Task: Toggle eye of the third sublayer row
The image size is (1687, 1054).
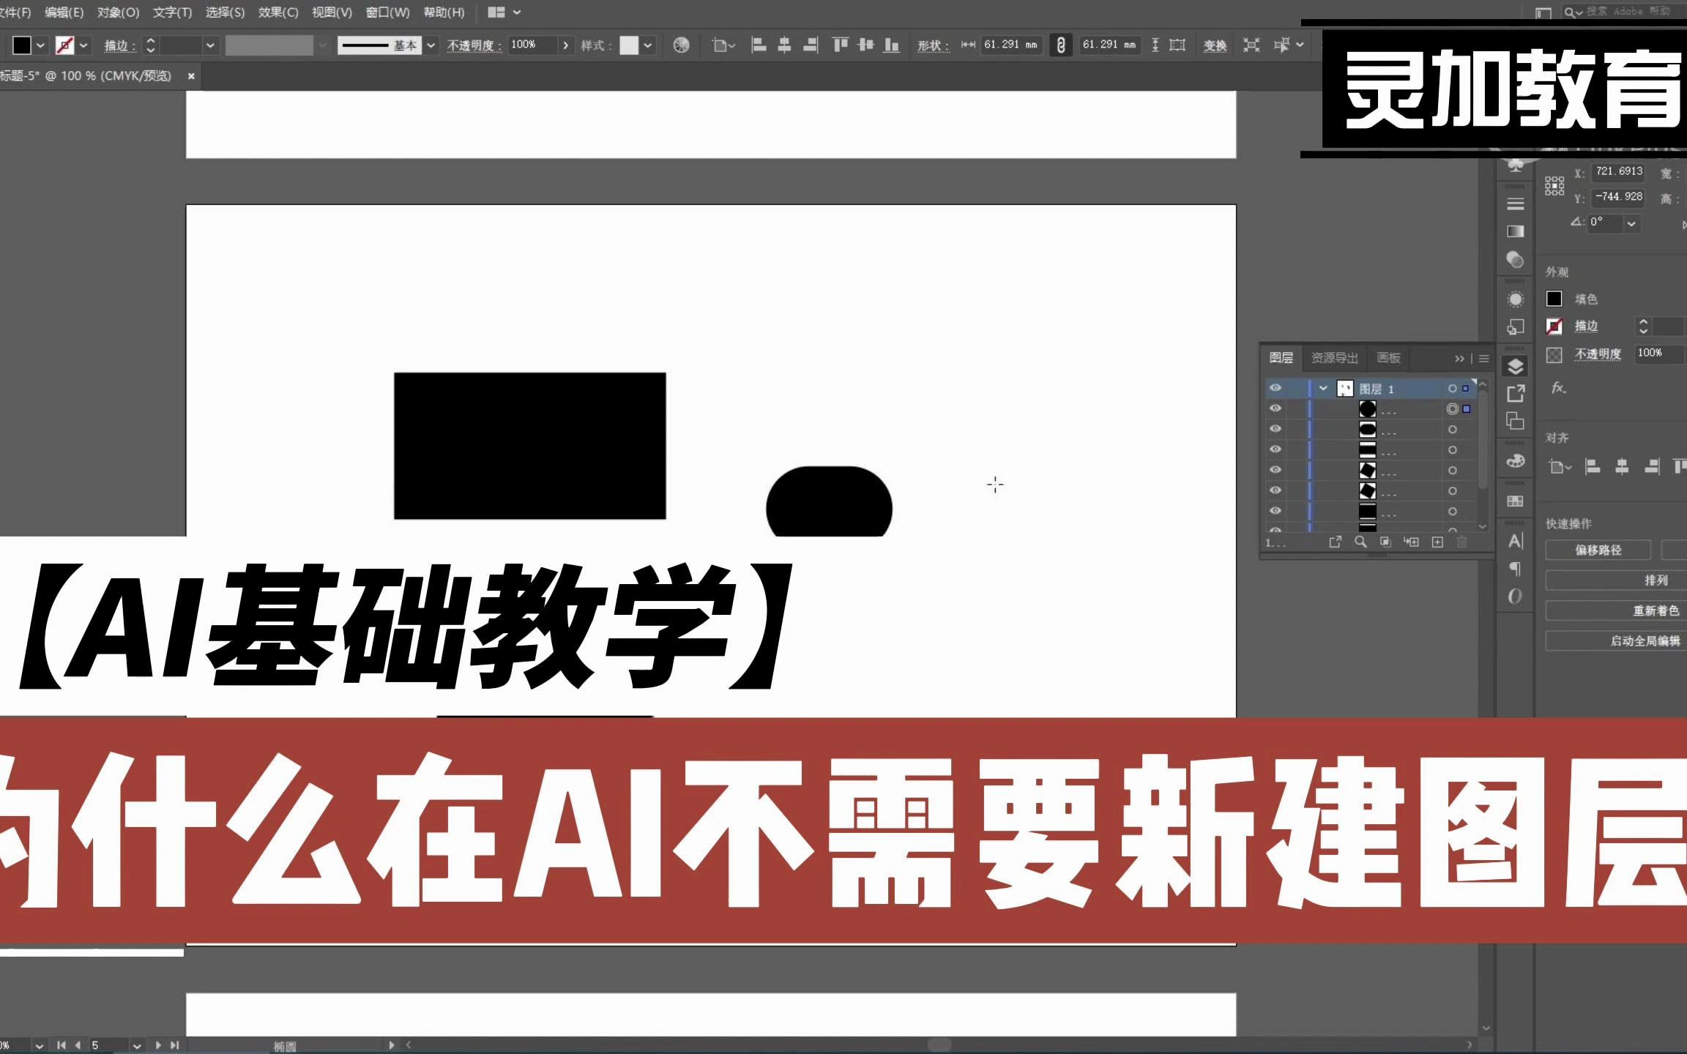Action: click(x=1276, y=449)
